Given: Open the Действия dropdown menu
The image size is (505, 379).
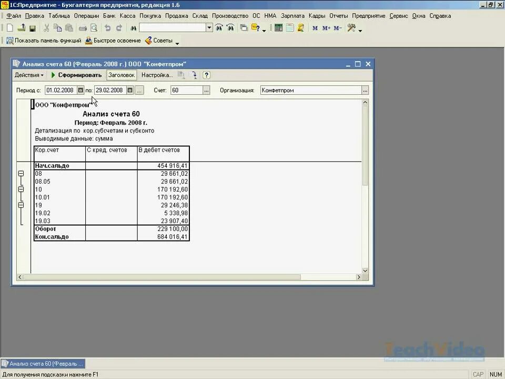Looking at the screenshot, I should (x=29, y=75).
